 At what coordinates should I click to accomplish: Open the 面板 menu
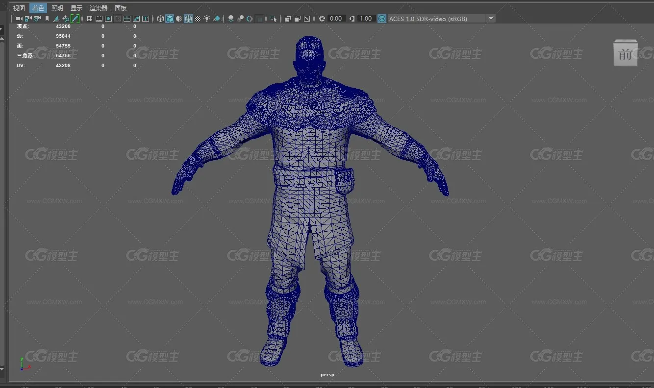click(121, 8)
